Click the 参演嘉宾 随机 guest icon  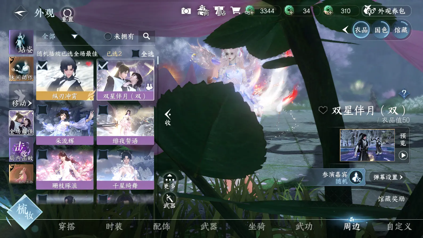pos(356,177)
